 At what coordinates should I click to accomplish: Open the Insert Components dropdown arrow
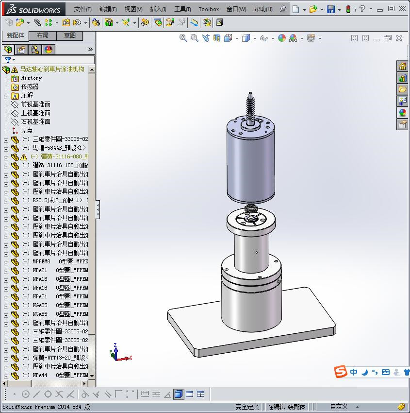(29, 23)
